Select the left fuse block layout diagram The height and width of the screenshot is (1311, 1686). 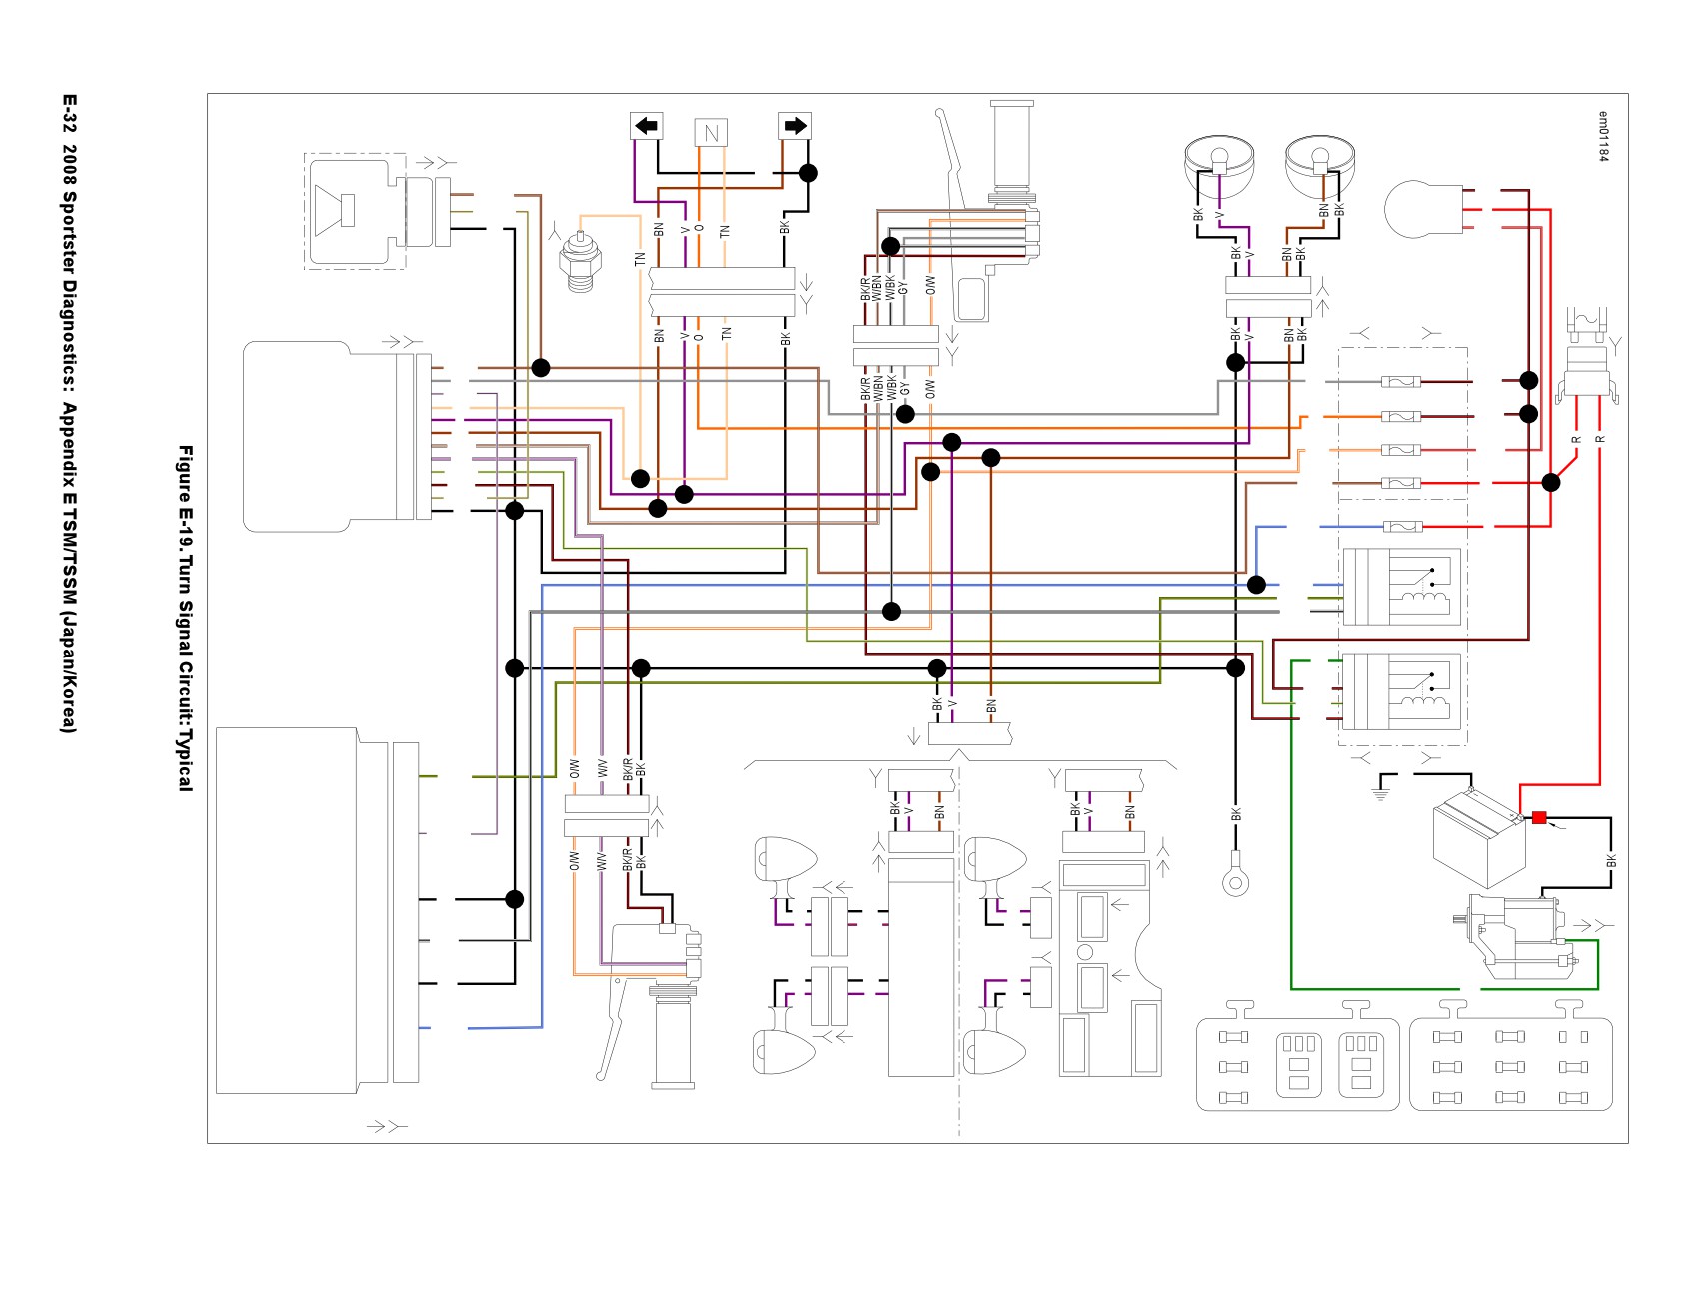pos(1297,1054)
